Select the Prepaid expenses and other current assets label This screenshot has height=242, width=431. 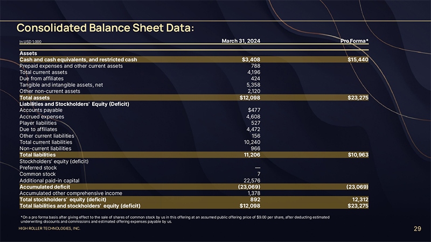[x=71, y=66]
